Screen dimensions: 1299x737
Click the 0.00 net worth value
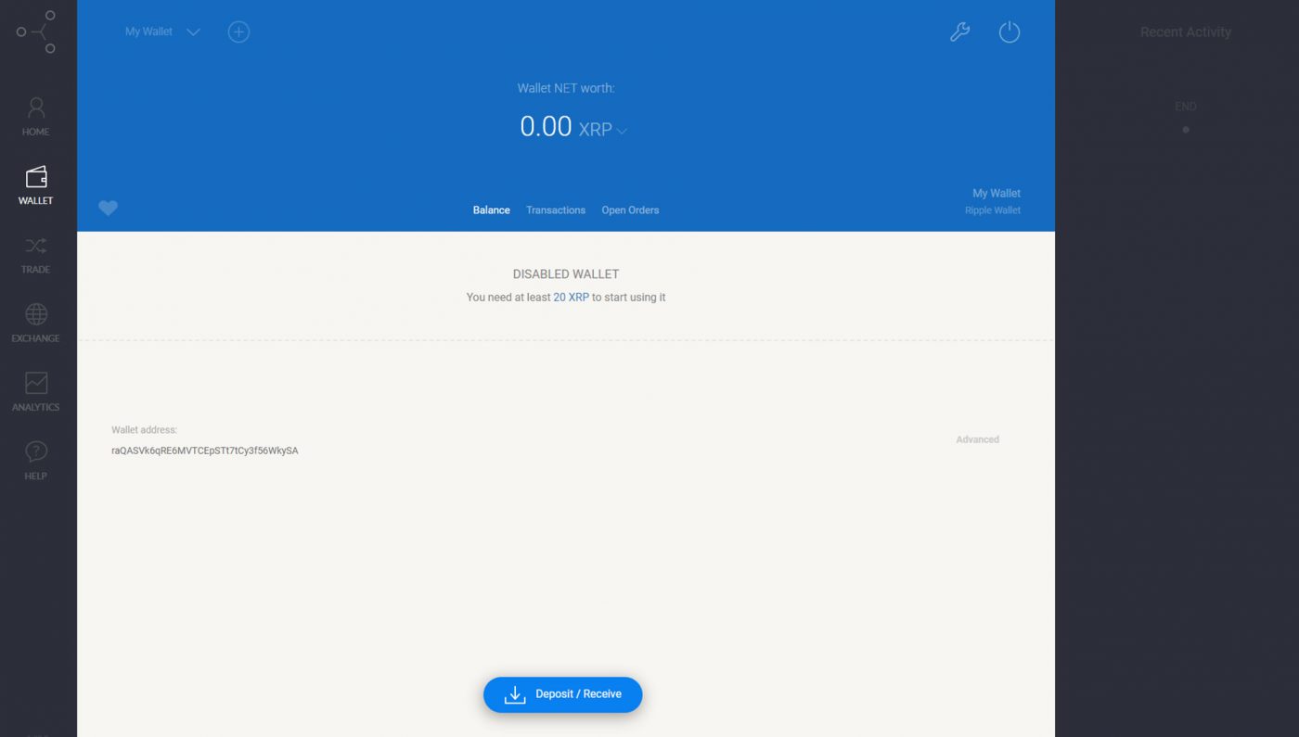(546, 126)
